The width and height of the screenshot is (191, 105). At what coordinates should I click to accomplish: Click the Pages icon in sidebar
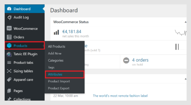click(9, 91)
